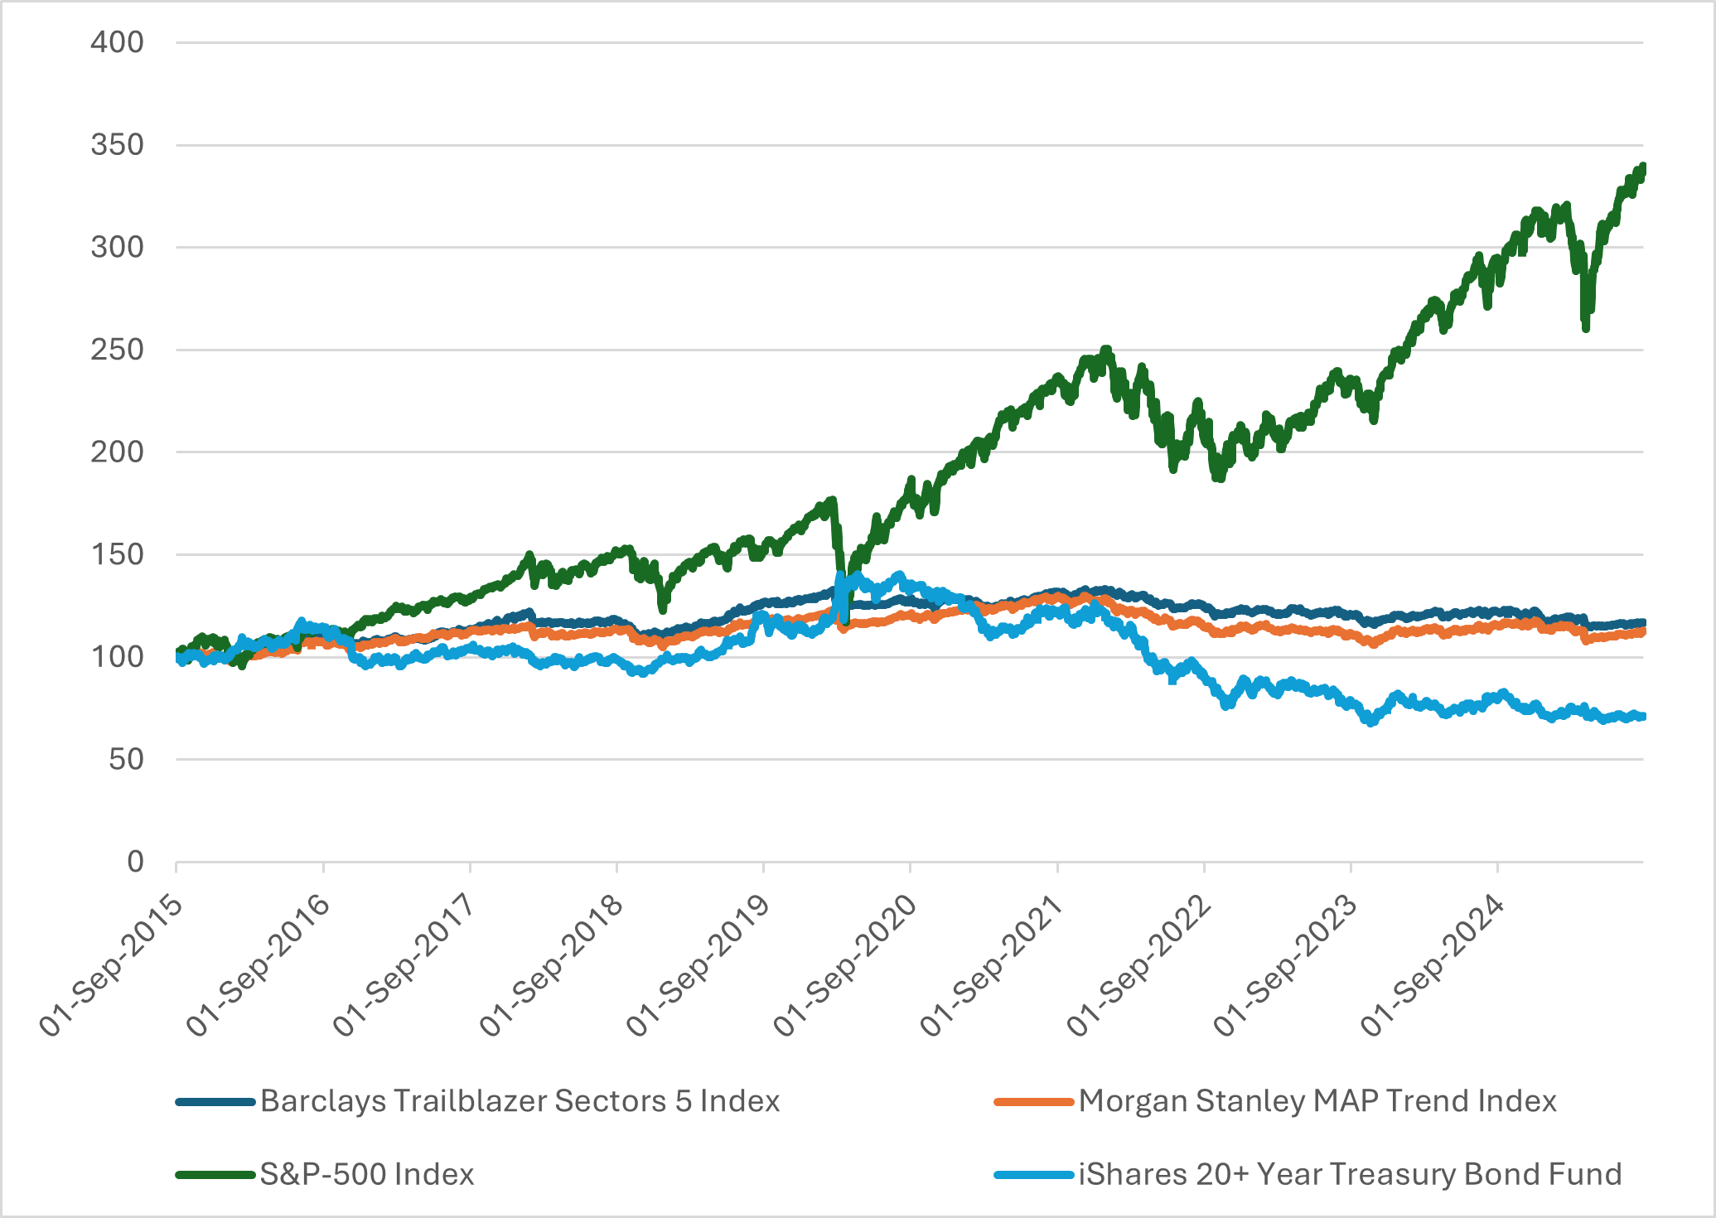Image resolution: width=1716 pixels, height=1218 pixels.
Task: Select the iShares 20+ Year Treasury Bond Fund label
Action: pyautogui.click(x=1350, y=1174)
